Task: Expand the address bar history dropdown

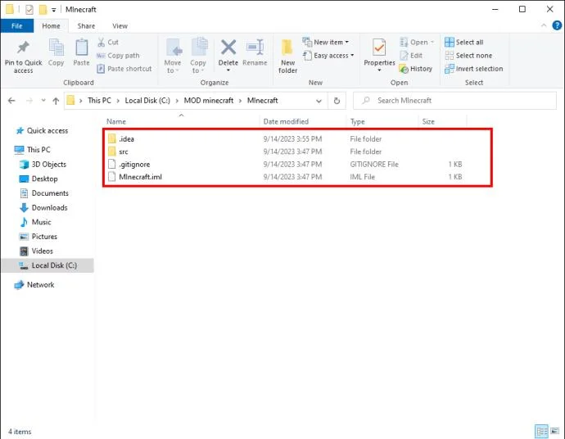Action: pos(319,101)
